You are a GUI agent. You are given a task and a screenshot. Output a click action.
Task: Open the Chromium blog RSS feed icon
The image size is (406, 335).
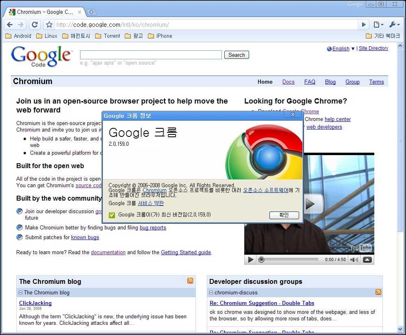click(x=190, y=281)
